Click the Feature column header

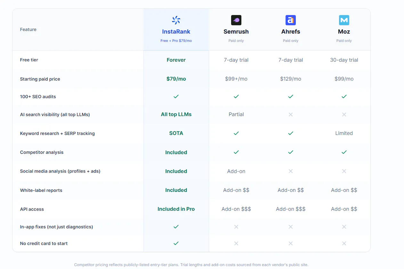point(28,29)
